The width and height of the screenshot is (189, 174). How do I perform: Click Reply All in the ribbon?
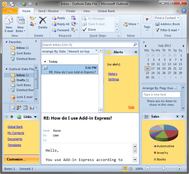point(61,24)
